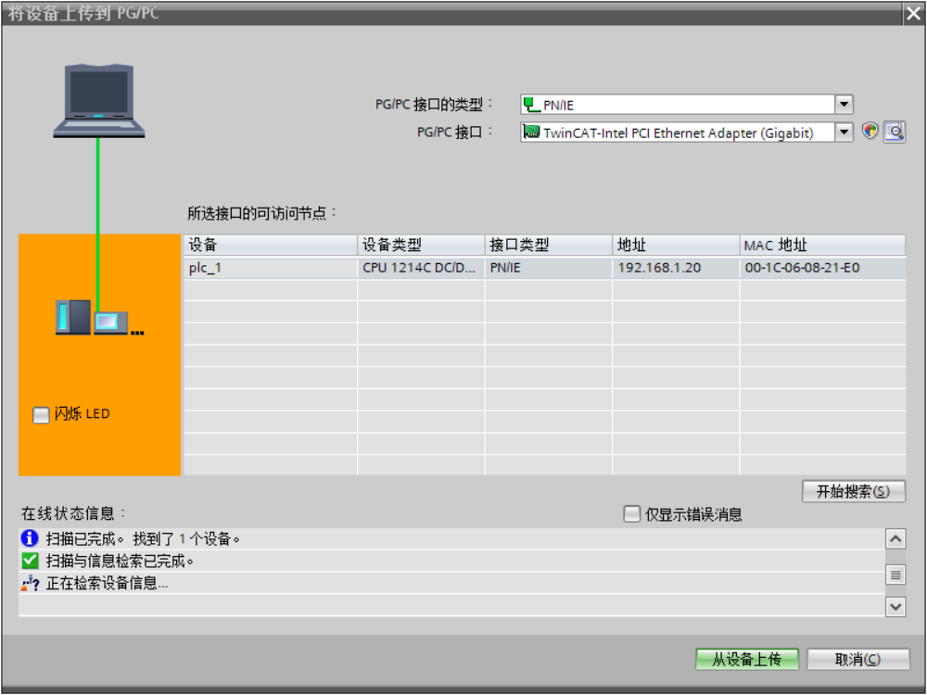Click the shield icon beside the PG/PC interface

coord(870,132)
